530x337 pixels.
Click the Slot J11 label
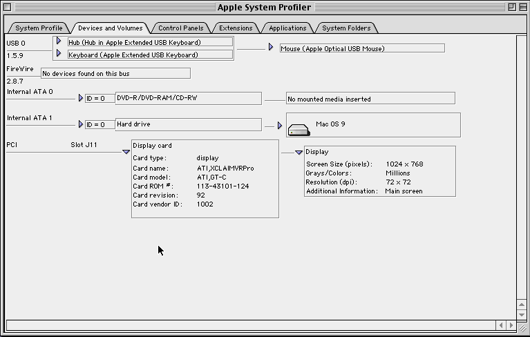click(x=84, y=144)
